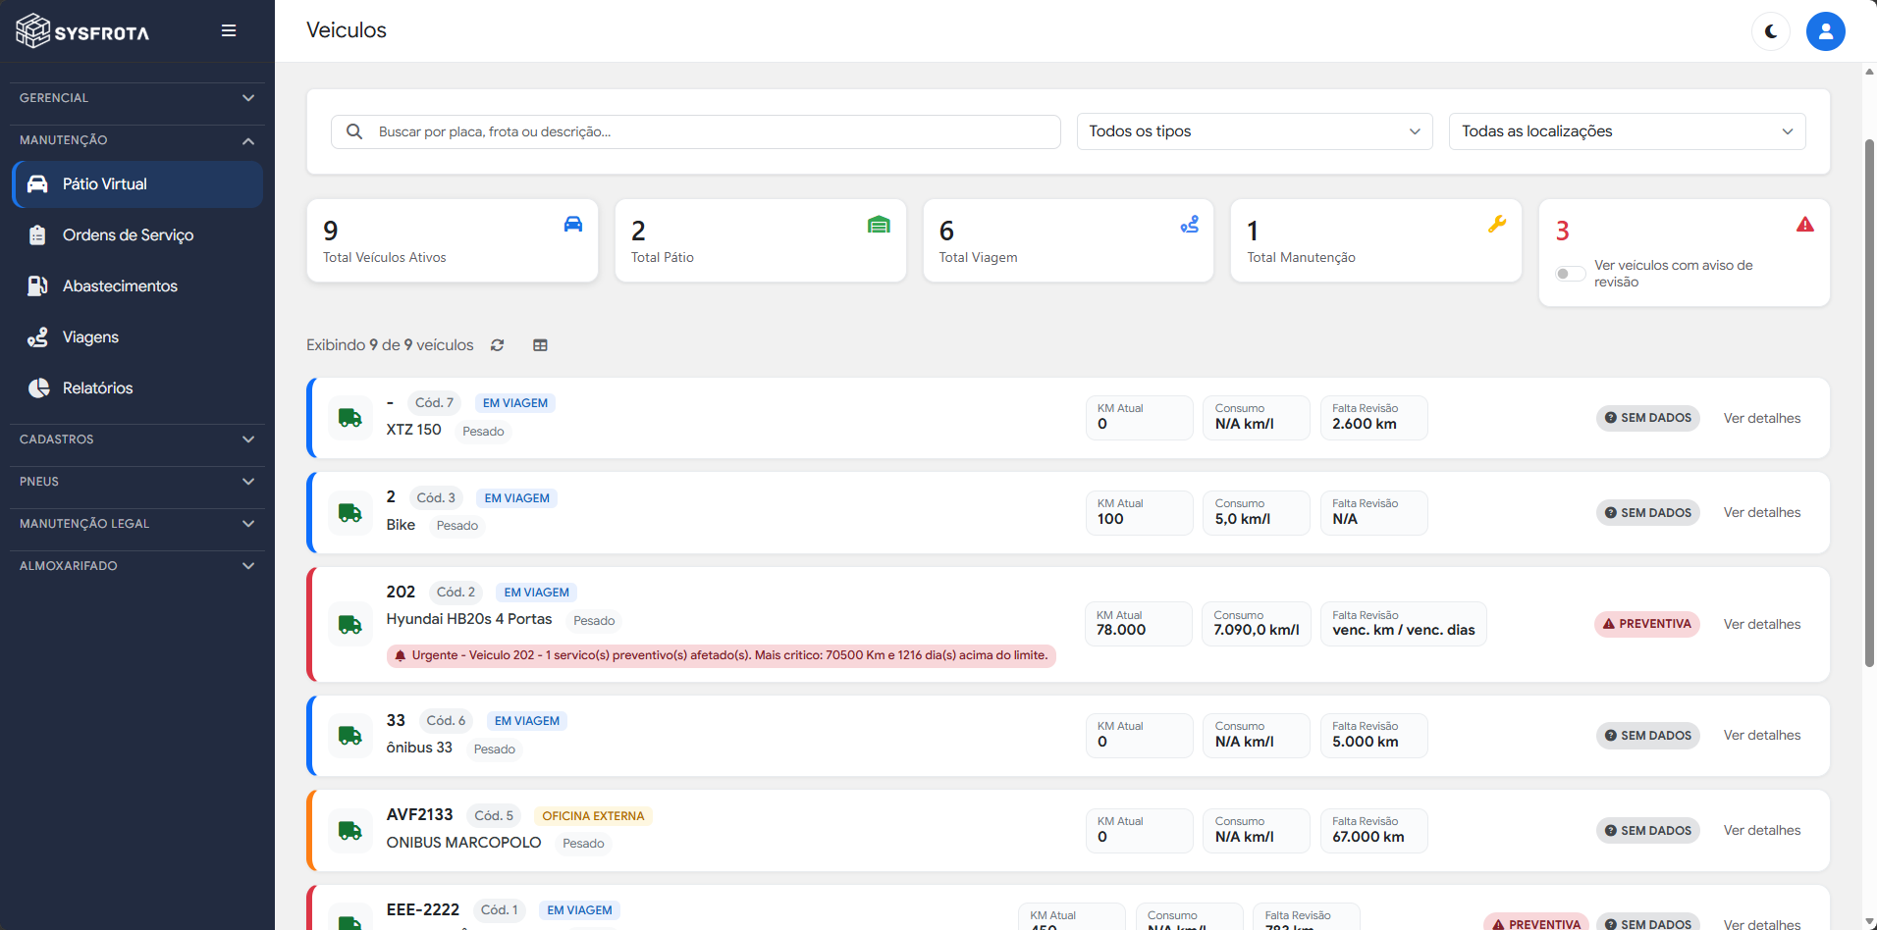
Task: Open Pátio Virtual menu item
Action: coord(137,184)
